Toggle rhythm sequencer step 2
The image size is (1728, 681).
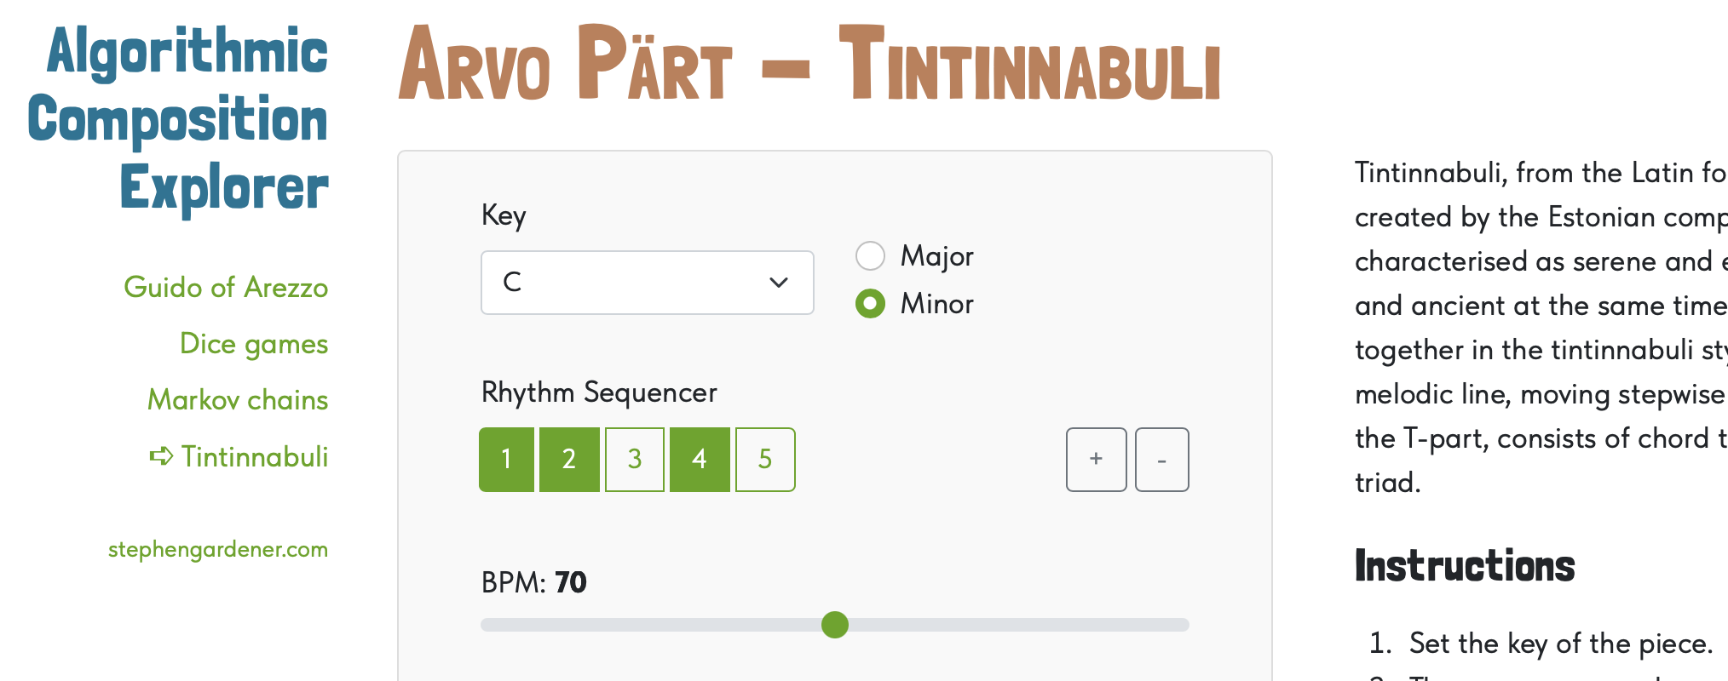pyautogui.click(x=569, y=460)
